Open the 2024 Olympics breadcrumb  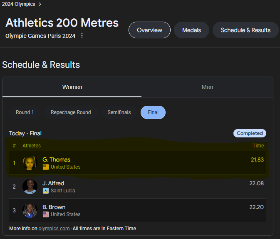click(19, 4)
